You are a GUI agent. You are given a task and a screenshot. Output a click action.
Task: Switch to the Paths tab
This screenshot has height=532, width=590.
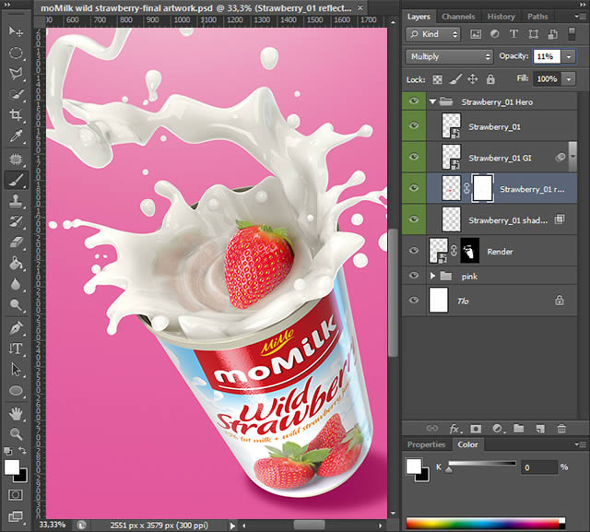tap(537, 17)
